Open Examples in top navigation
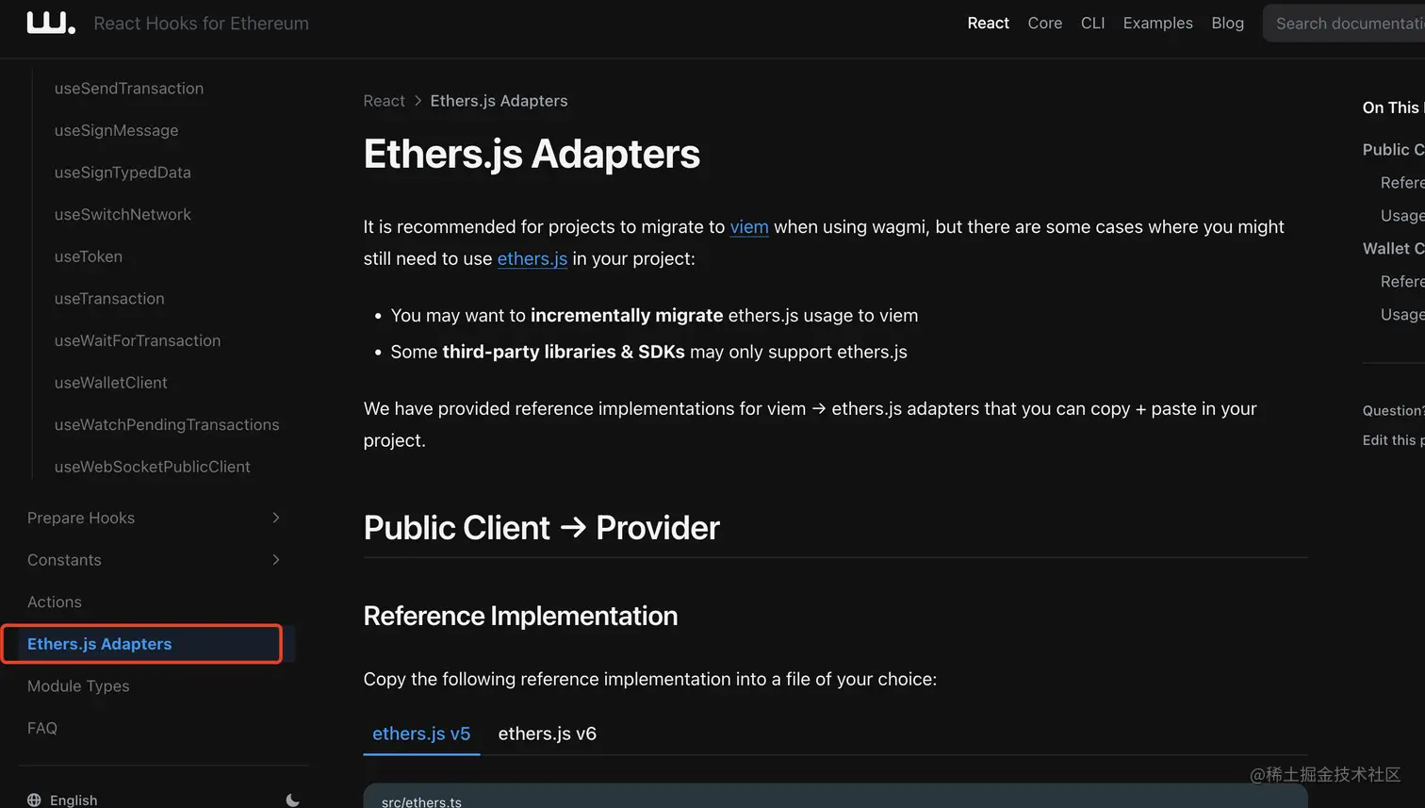1425x808 pixels. tap(1157, 23)
